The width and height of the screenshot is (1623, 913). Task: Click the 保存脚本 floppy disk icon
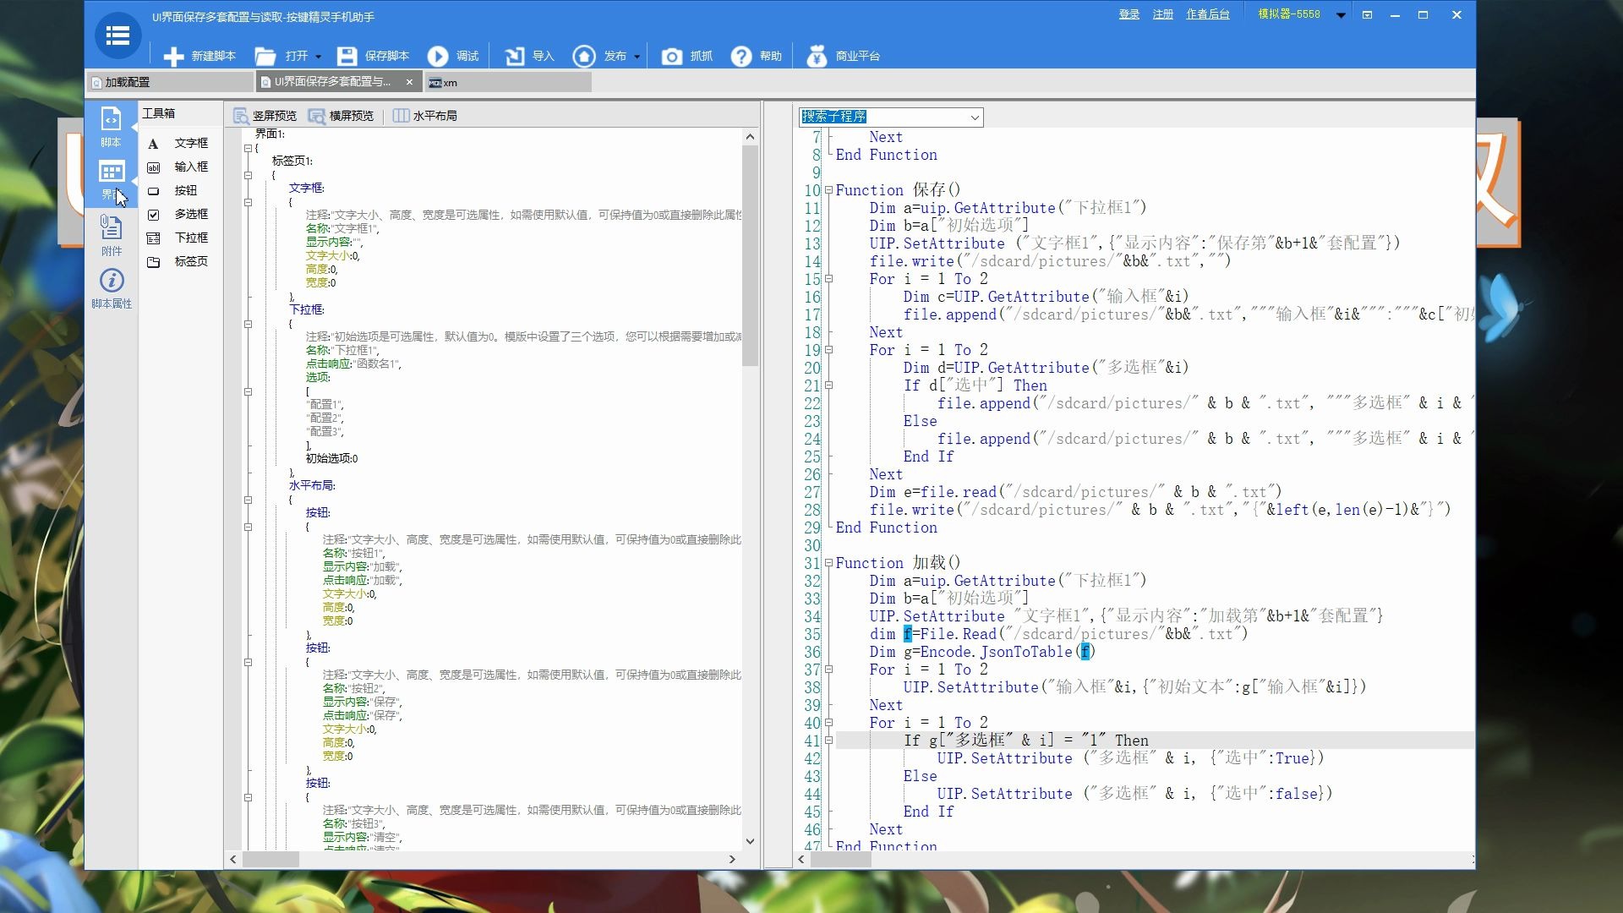[x=347, y=57]
